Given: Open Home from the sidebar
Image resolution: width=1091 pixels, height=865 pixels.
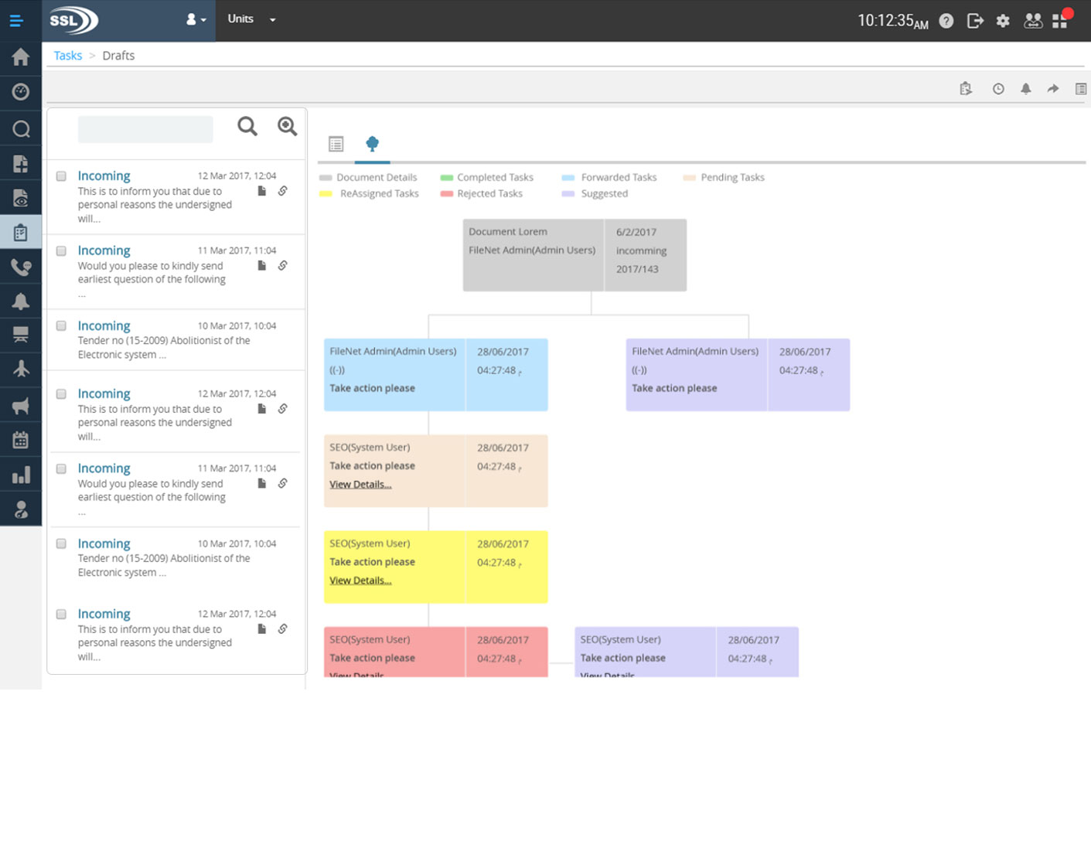Looking at the screenshot, I should point(21,57).
